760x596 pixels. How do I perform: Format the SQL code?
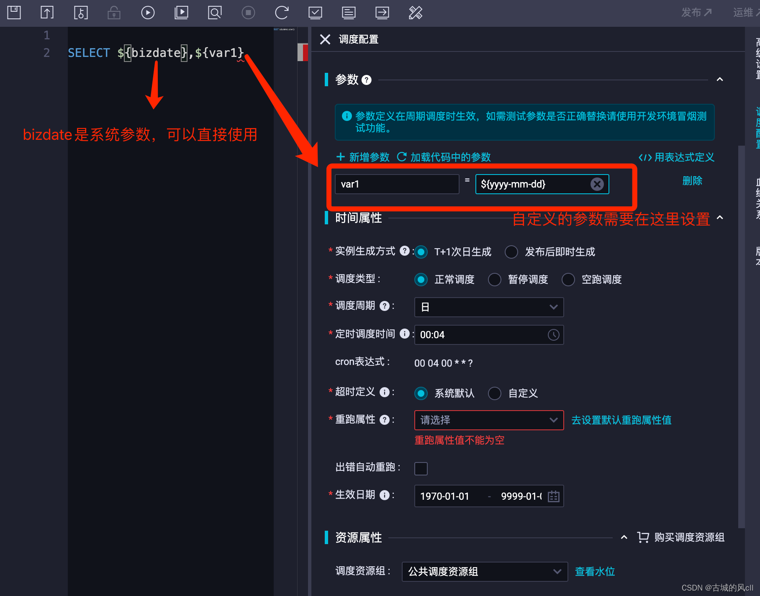tap(416, 13)
